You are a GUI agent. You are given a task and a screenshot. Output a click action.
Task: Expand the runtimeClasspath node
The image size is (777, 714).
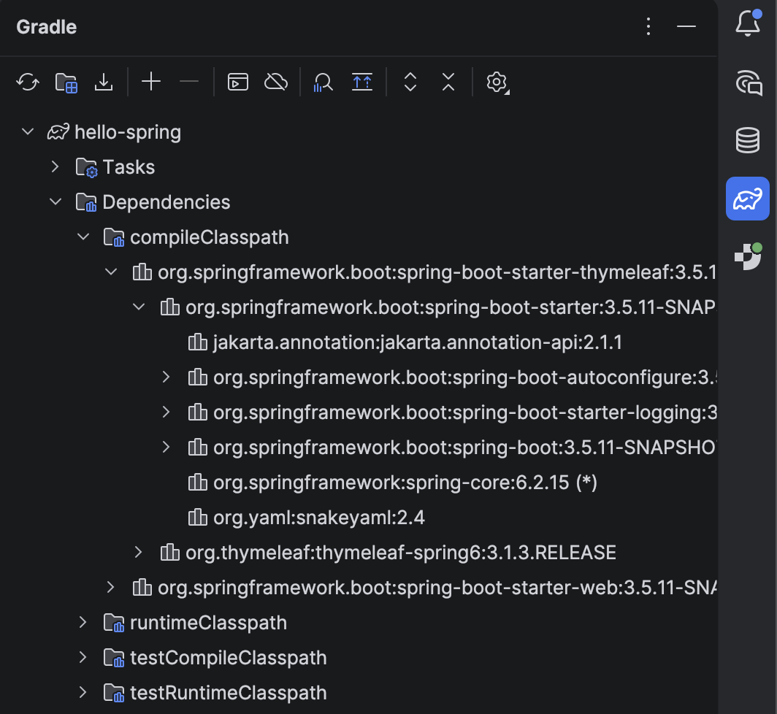[83, 622]
